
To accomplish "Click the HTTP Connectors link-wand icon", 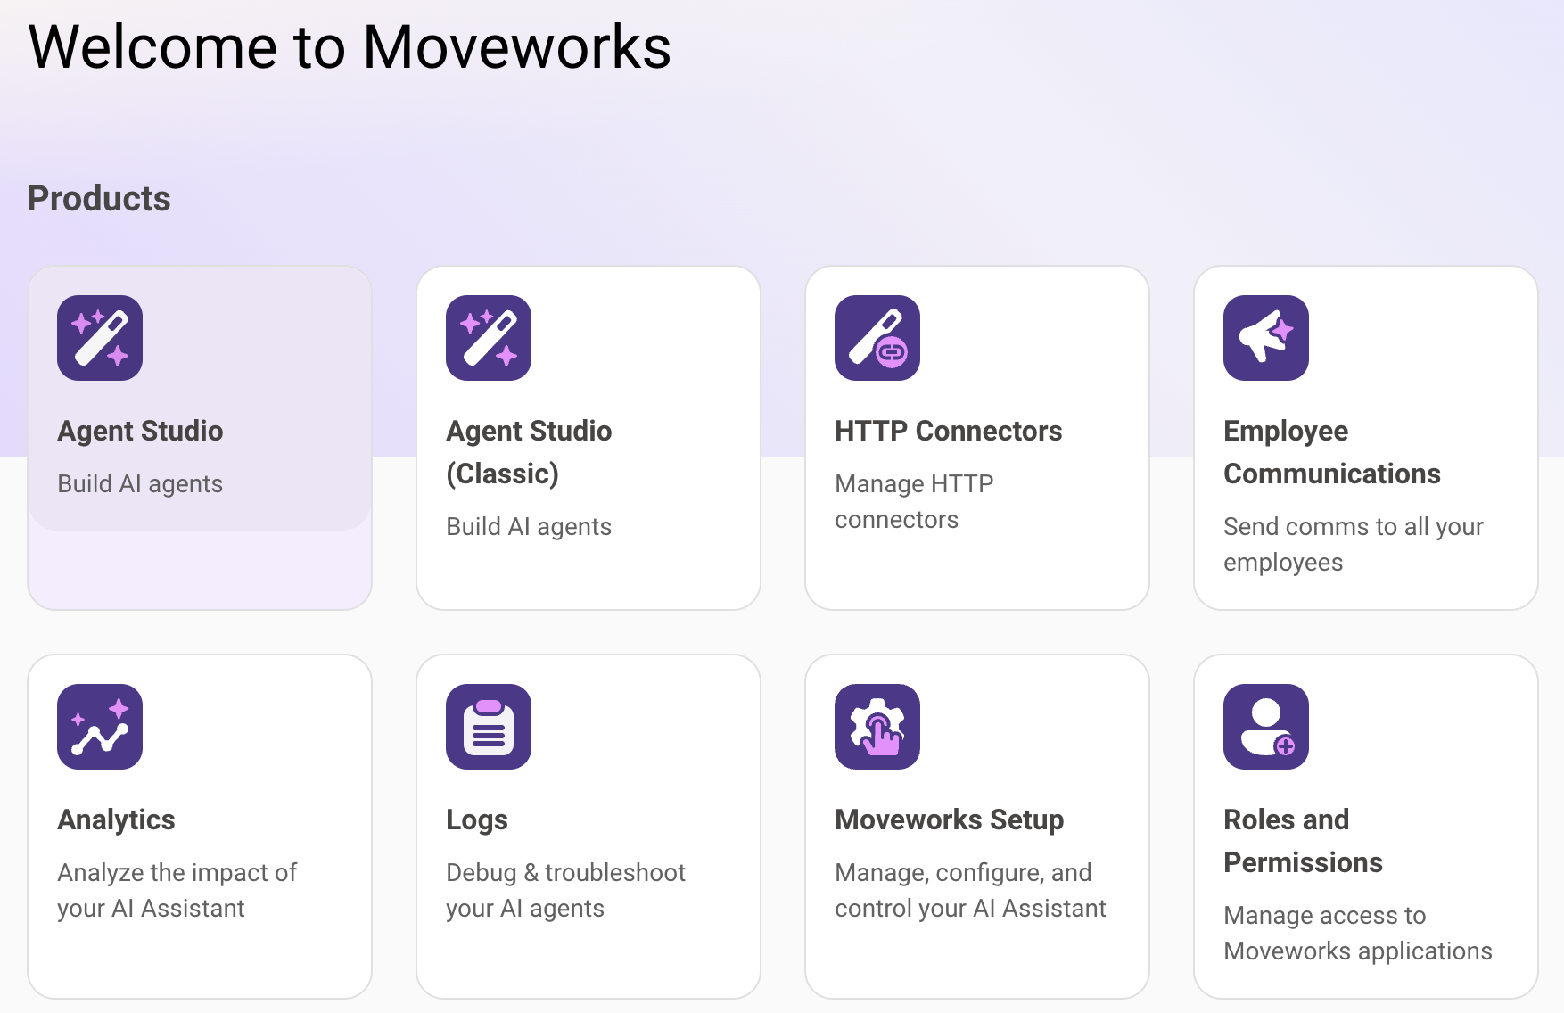I will click(x=877, y=338).
